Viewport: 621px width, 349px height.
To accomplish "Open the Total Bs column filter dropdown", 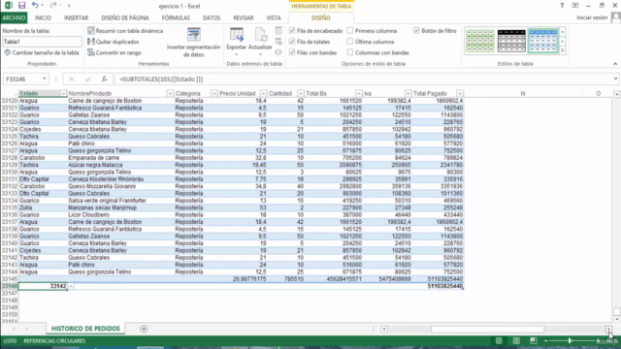I will (x=358, y=94).
